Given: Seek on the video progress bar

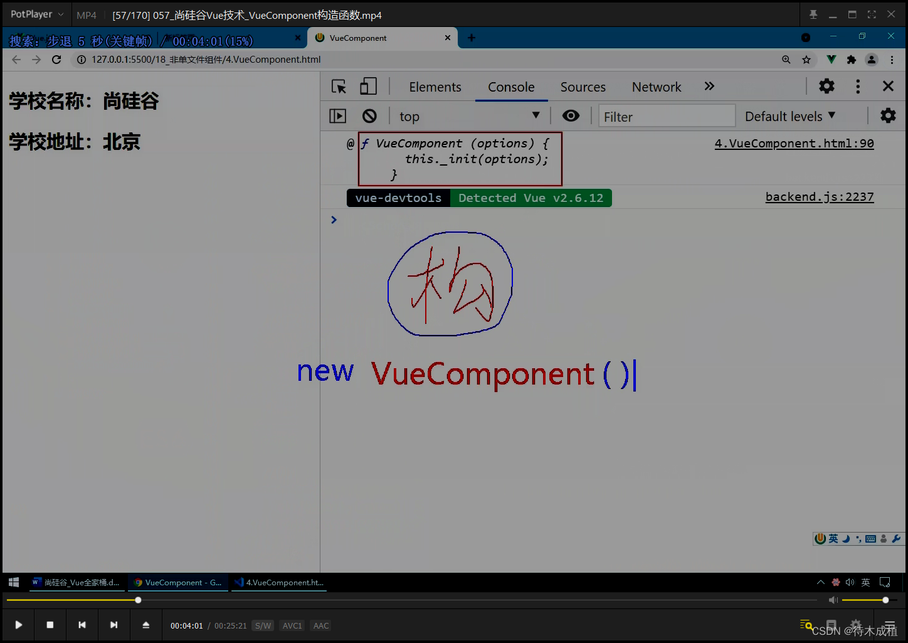Looking at the screenshot, I should point(411,600).
